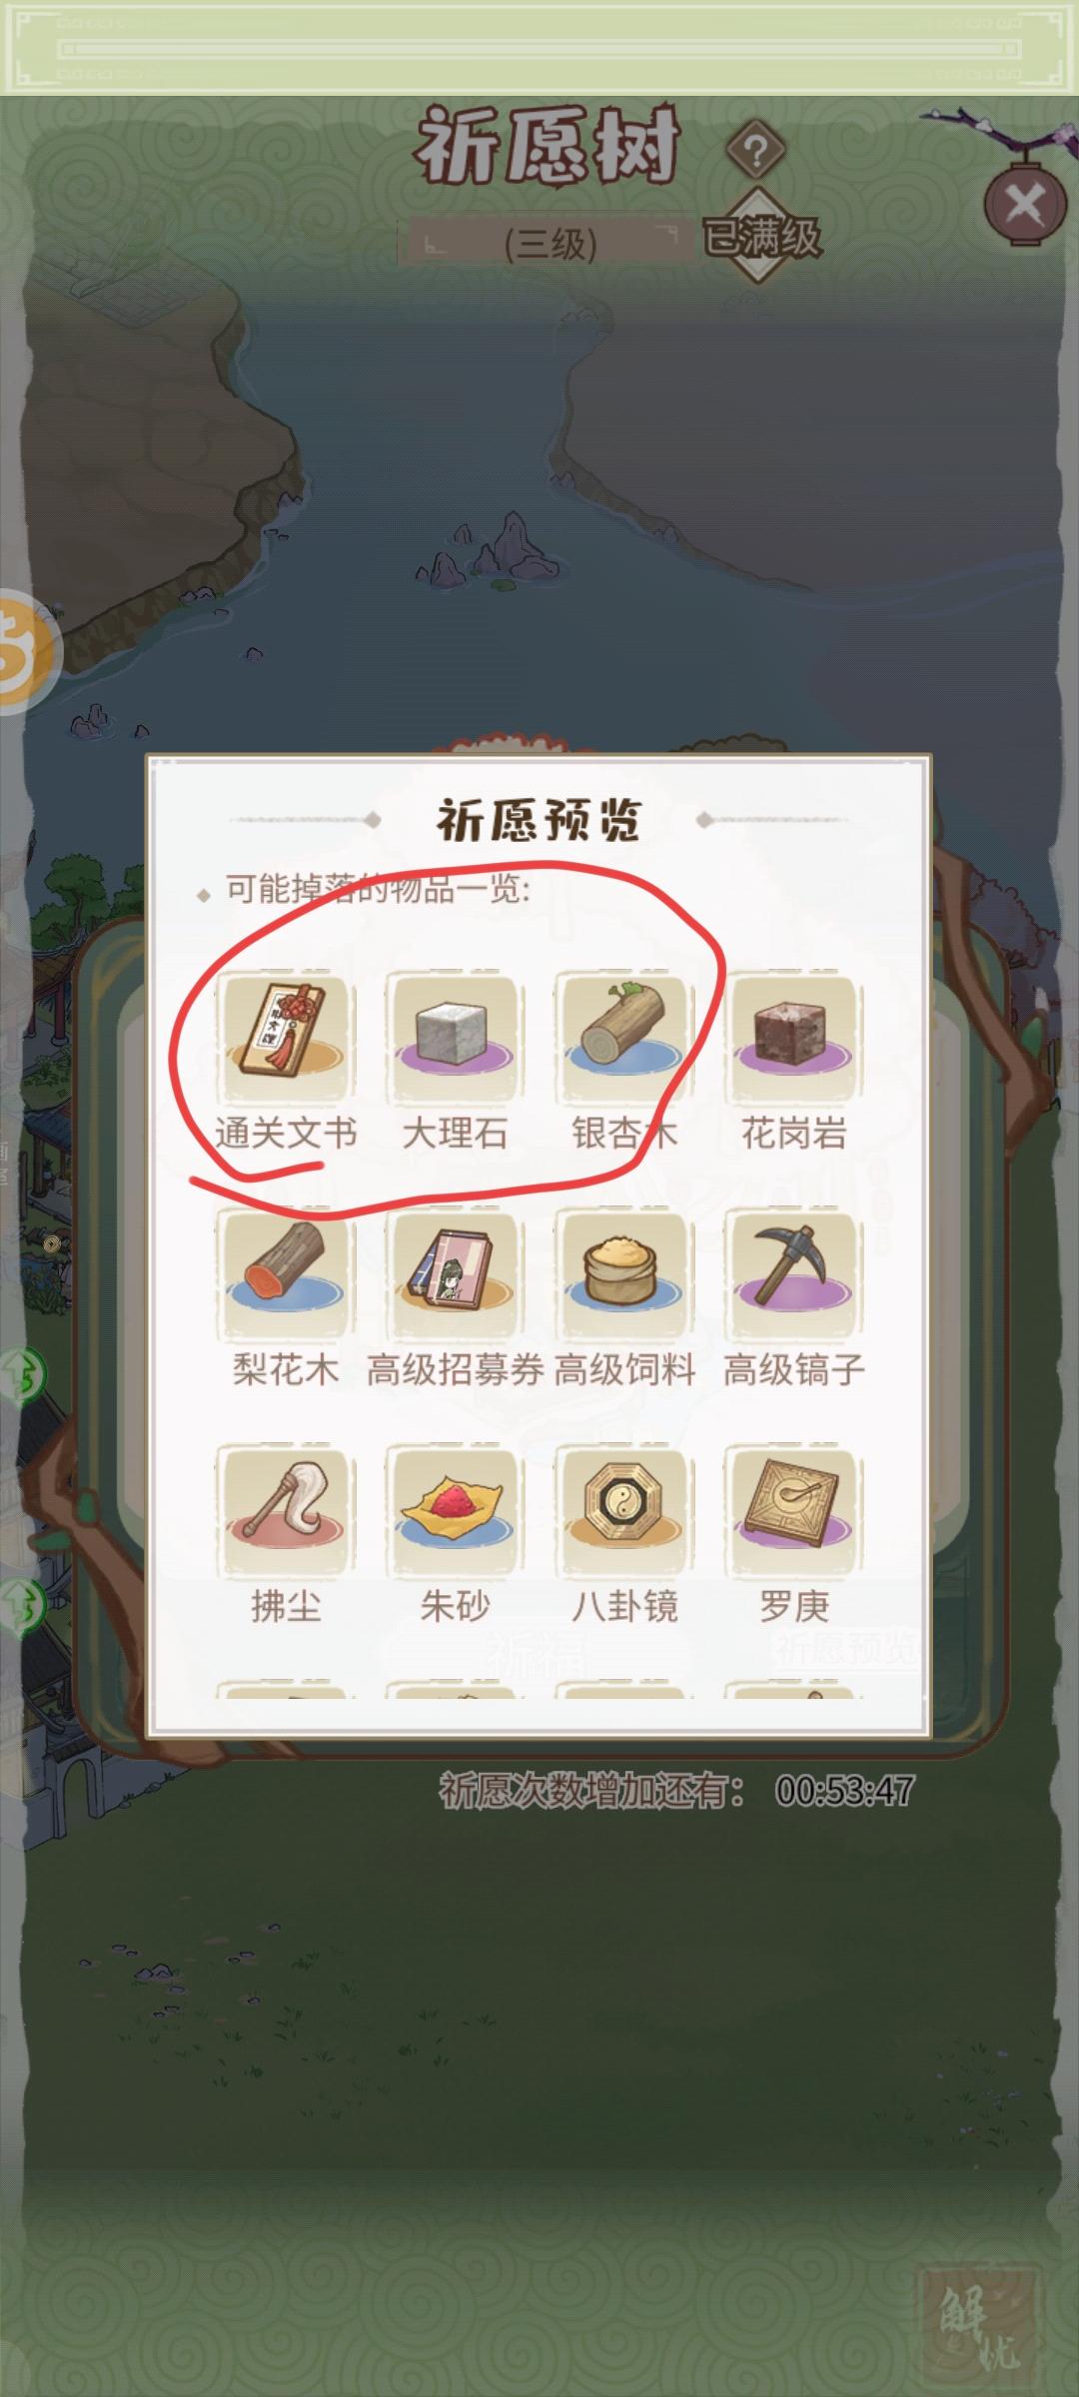Screen dimensions: 1079x2397
Task: Open the 高级招募券 recruitment ticket icon
Action: pyautogui.click(x=455, y=1272)
